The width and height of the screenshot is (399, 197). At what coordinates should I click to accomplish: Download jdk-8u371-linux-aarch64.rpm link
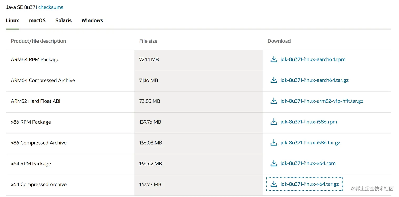pyautogui.click(x=313, y=59)
